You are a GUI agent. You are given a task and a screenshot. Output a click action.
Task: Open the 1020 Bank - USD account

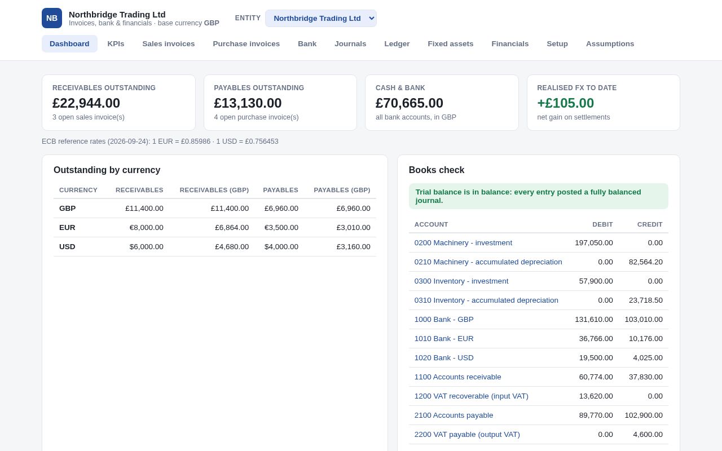[444, 358]
